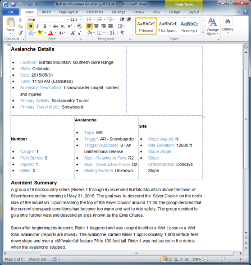Open the Mailings tab
Image resolution: width=251 pixels, height=265 pixels.
pyautogui.click(x=119, y=12)
